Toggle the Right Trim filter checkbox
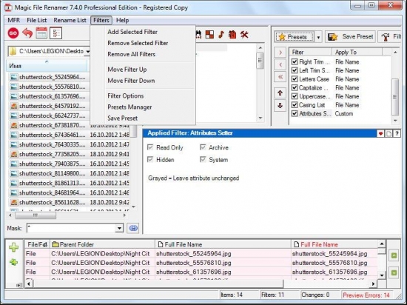 [x=295, y=61]
